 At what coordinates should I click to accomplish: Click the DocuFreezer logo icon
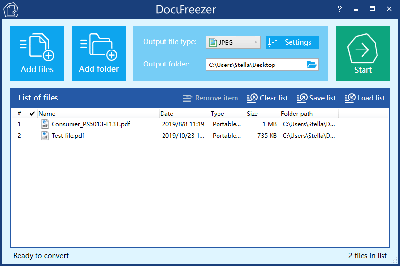click(11, 9)
